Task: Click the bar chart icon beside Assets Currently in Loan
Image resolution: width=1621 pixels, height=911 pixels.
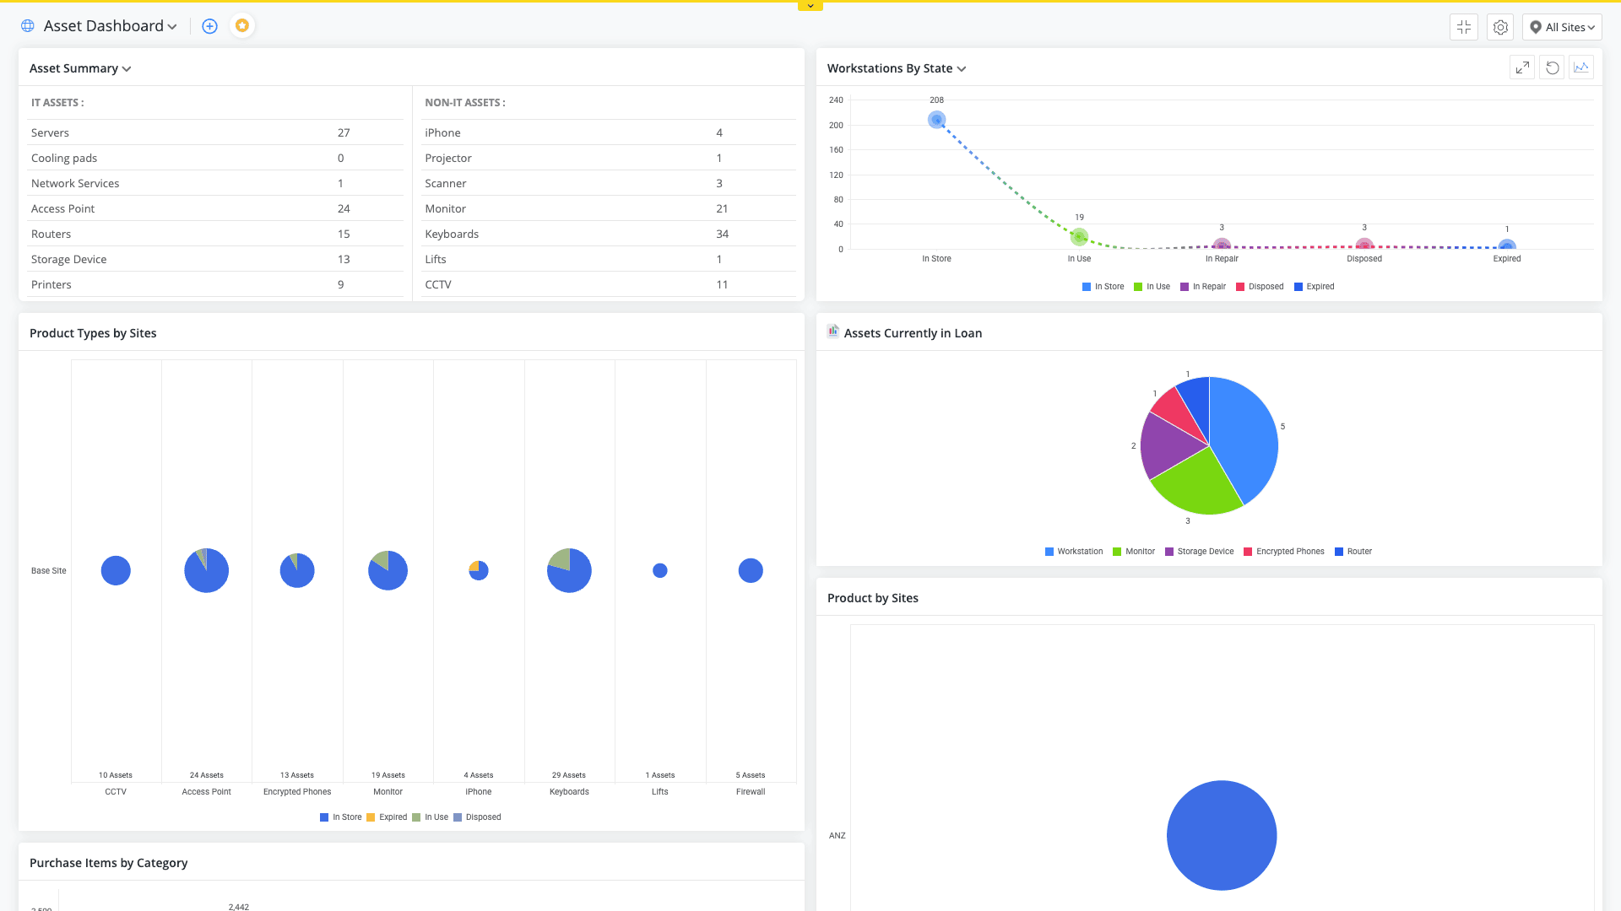Action: pos(832,332)
